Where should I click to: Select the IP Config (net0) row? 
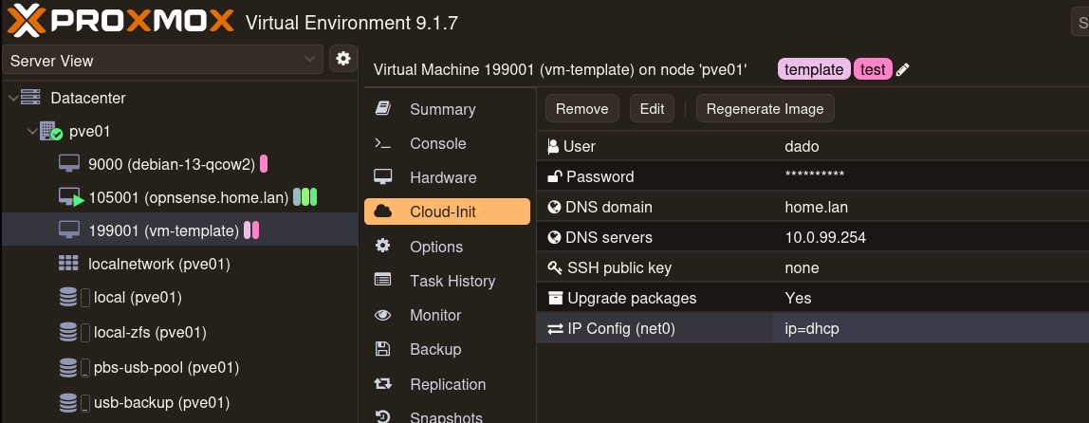coord(813,328)
